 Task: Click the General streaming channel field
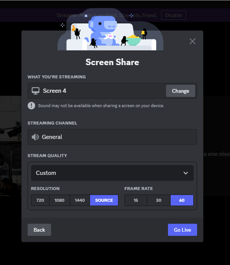click(112, 137)
